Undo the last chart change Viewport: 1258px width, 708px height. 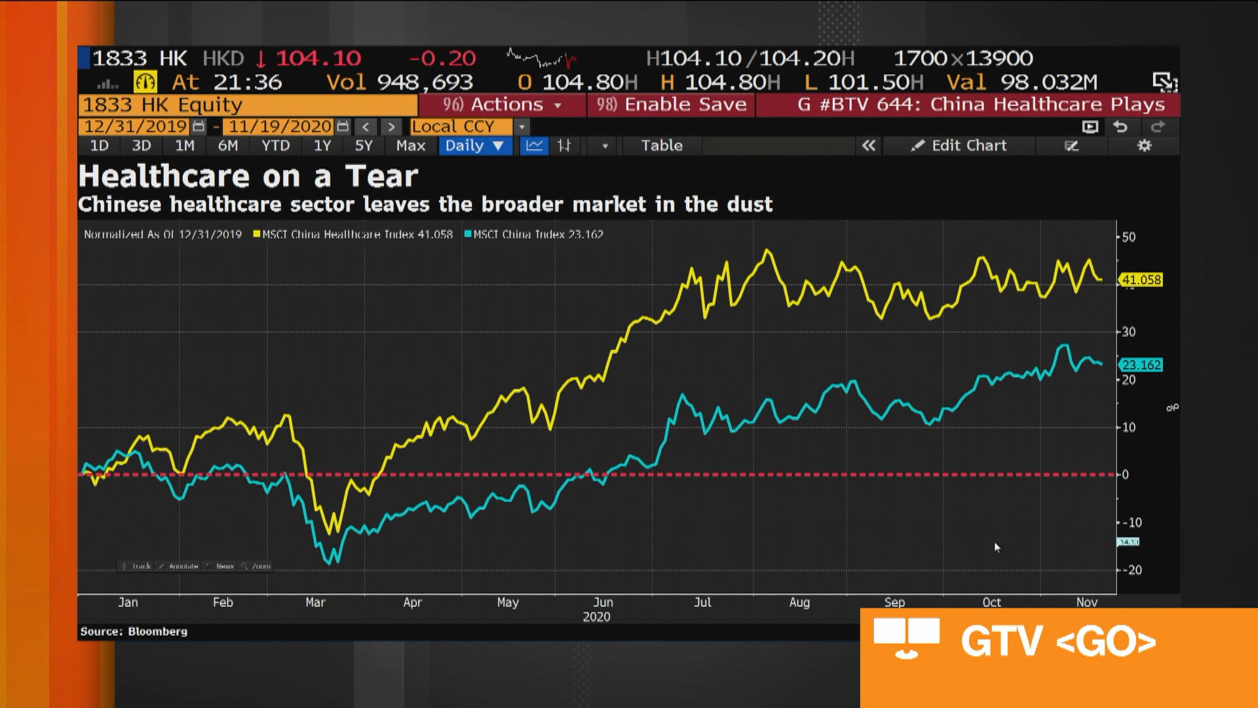(x=1120, y=127)
